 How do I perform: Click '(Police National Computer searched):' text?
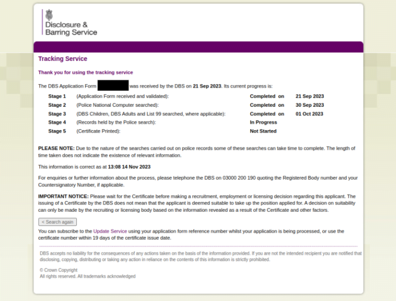tap(118, 105)
